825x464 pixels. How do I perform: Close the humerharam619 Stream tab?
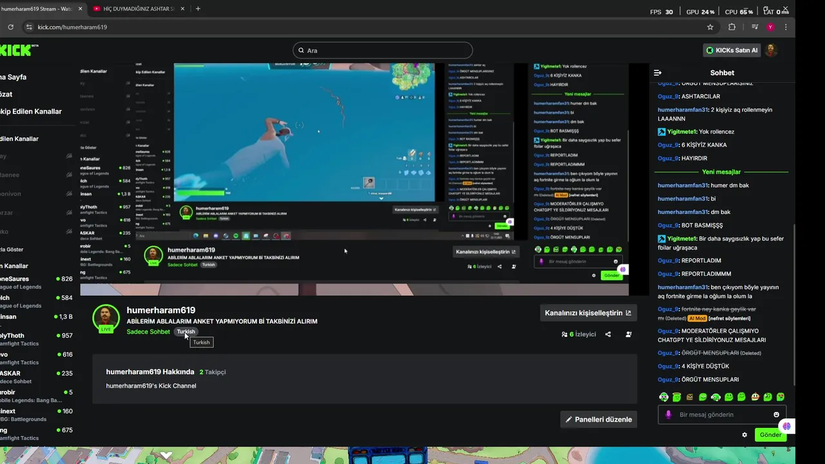click(79, 9)
